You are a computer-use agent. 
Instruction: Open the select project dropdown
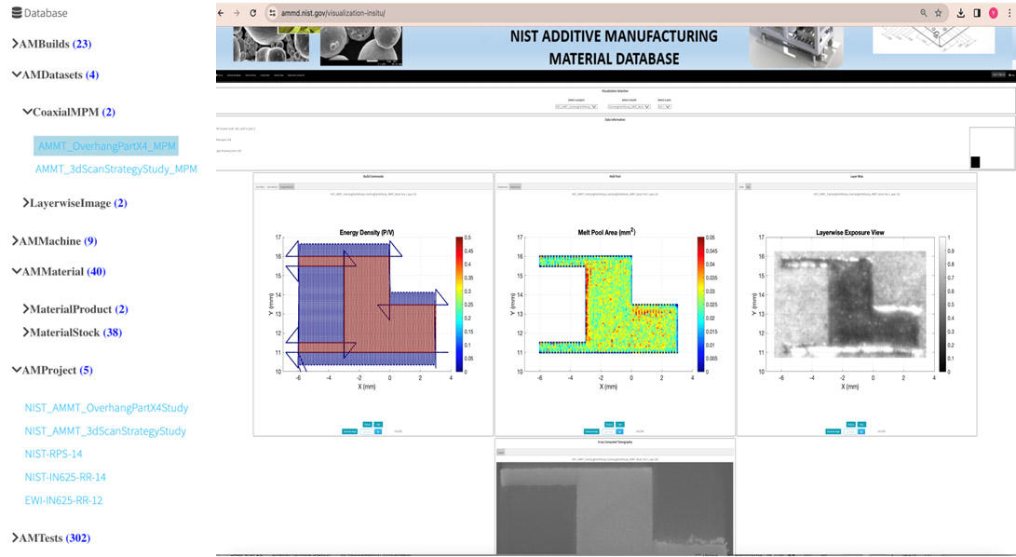pyautogui.click(x=576, y=105)
